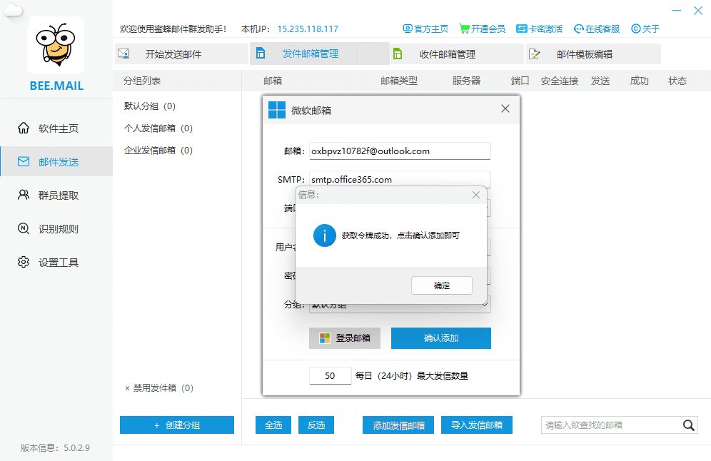711x461 pixels.
Task: Click the 分组列表 header
Action: (x=142, y=81)
